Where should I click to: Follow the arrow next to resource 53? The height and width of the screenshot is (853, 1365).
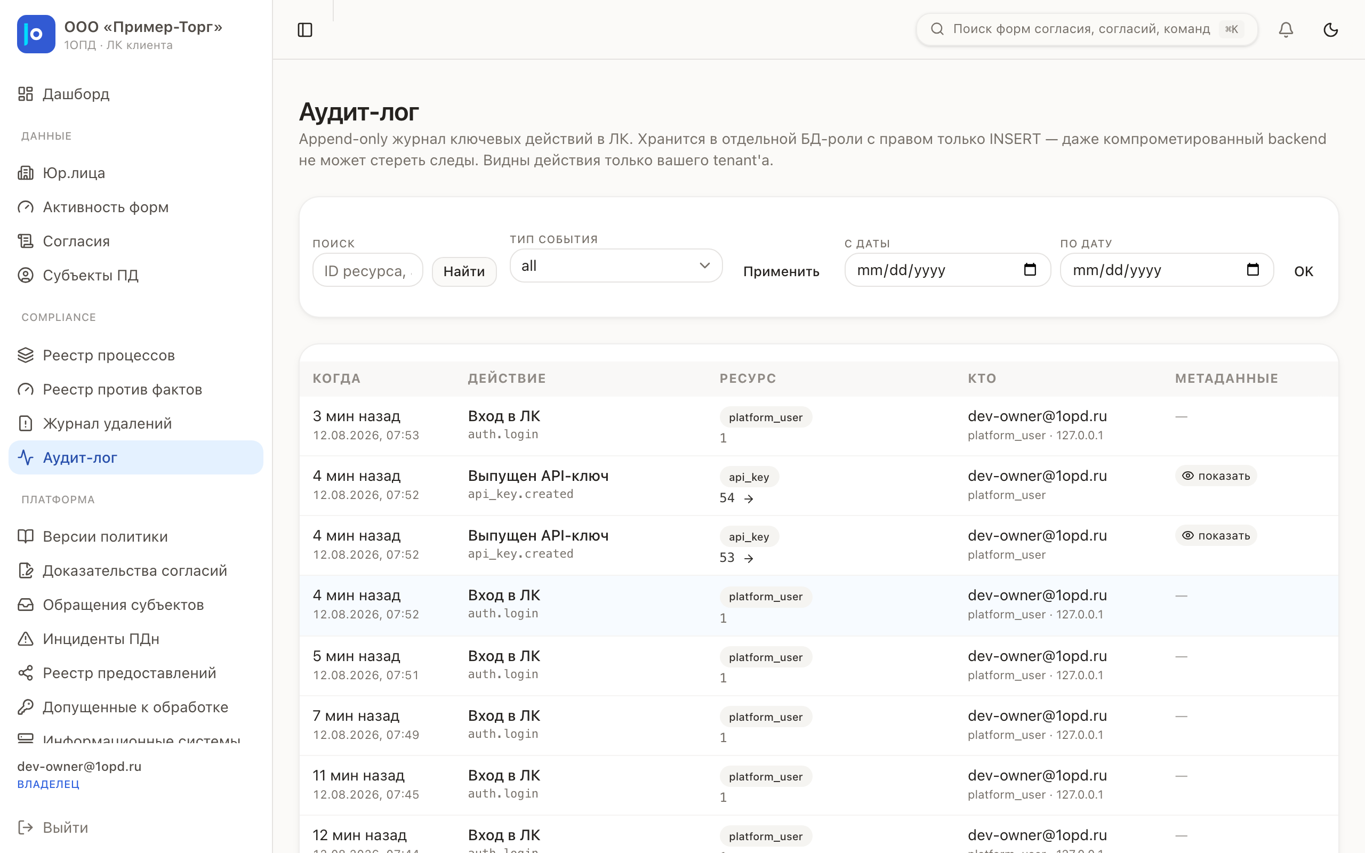(x=749, y=559)
